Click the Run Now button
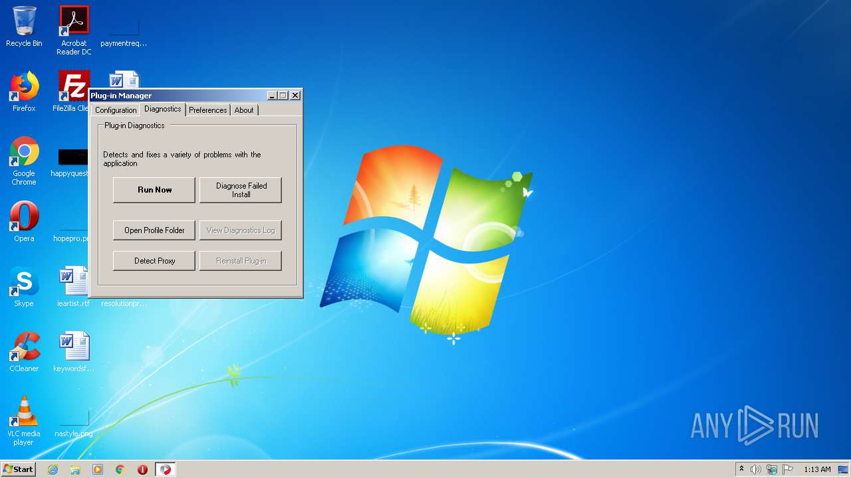 coord(154,190)
